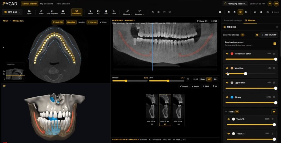Select the Meshes tab
The width and height of the screenshot is (281, 143).
click(250, 20)
